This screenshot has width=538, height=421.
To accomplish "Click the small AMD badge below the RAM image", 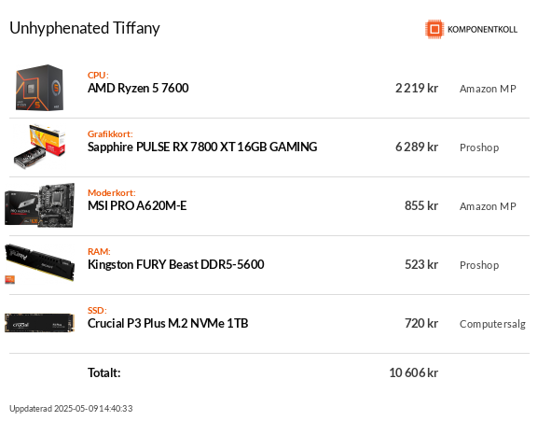I will pyautogui.click(x=9, y=279).
